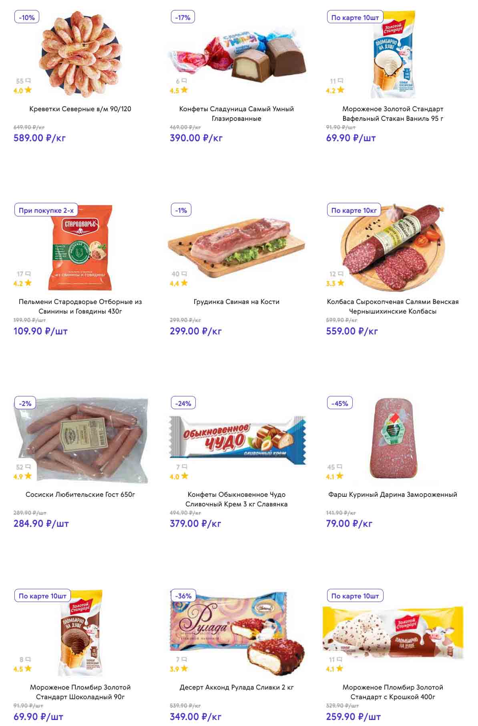Click the -24% discount badge
The width and height of the screenshot is (478, 726).
[183, 404]
